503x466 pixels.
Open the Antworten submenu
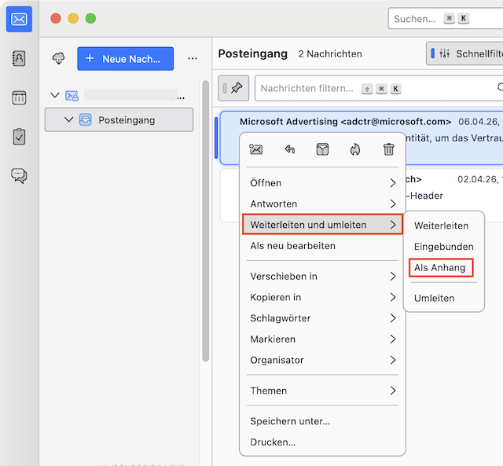(322, 204)
